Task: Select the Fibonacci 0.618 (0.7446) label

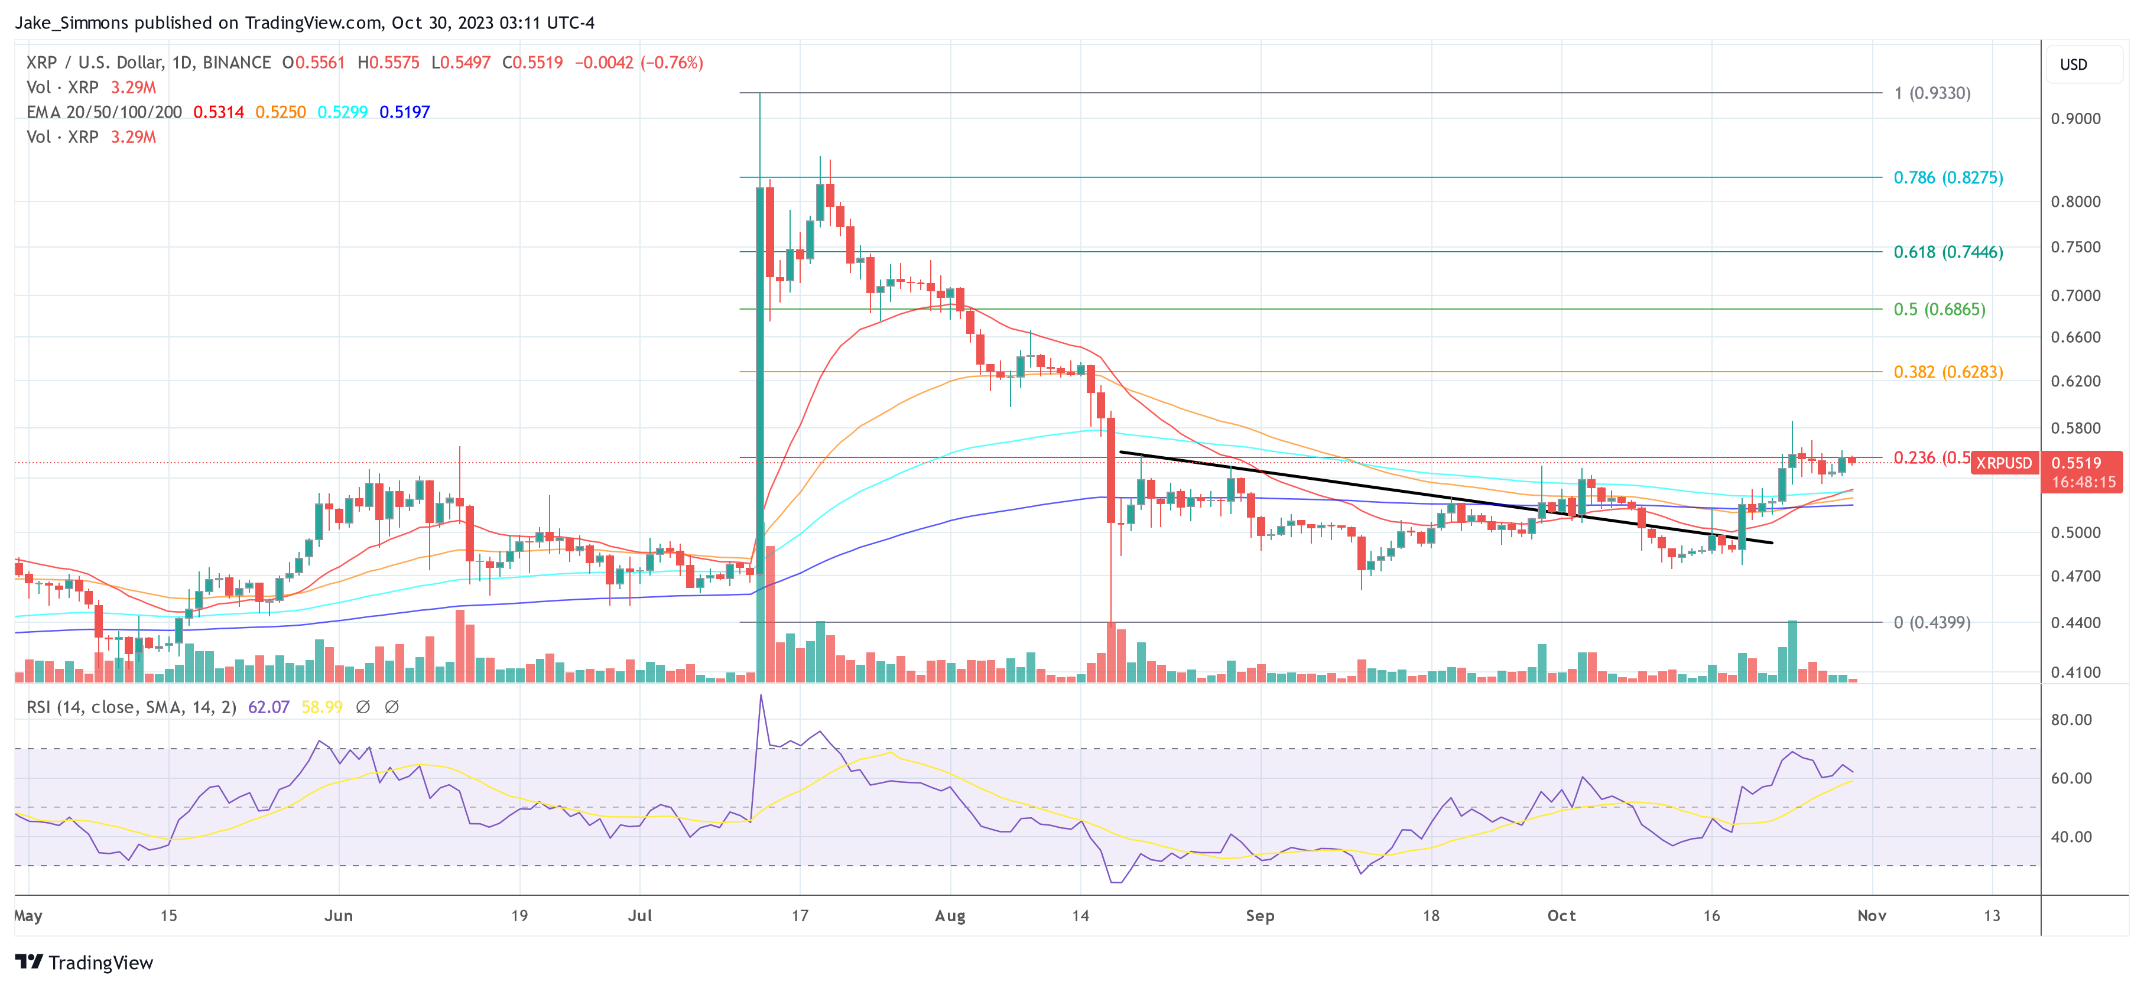Action: click(1948, 251)
